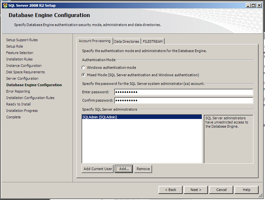The image size is (265, 200).
Task: Minimize the Setup window
Action: coord(248,5)
